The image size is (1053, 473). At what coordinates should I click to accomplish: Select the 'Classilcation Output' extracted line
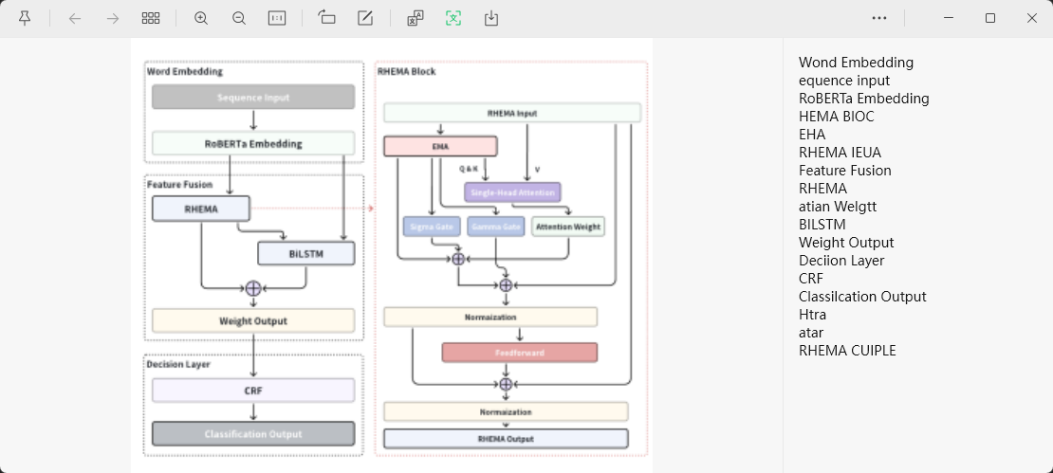point(862,297)
